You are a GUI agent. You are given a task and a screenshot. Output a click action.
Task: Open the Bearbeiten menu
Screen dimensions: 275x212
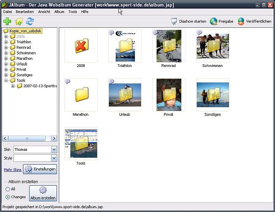pos(25,12)
